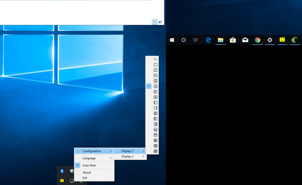Click the Bluetooth tray icon
302x185 pixels.
(62, 171)
